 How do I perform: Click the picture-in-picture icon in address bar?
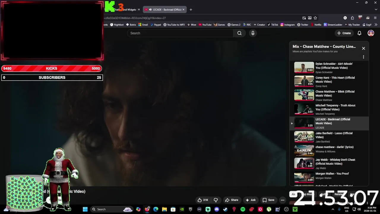[x=304, y=18]
